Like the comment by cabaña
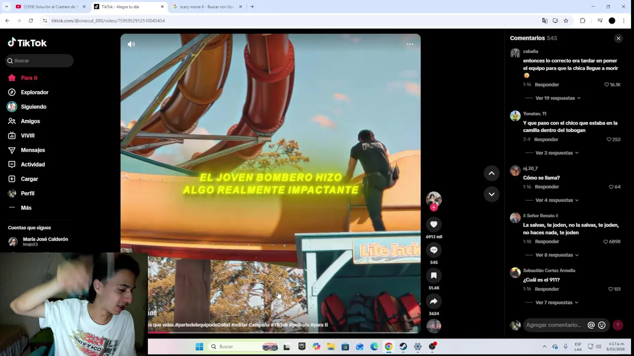The height and width of the screenshot is (356, 634). click(x=607, y=85)
